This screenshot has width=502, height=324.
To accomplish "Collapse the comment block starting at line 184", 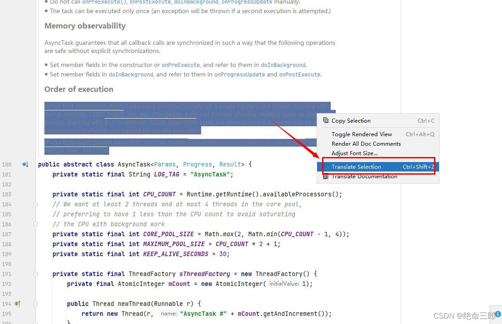I will [x=35, y=204].
